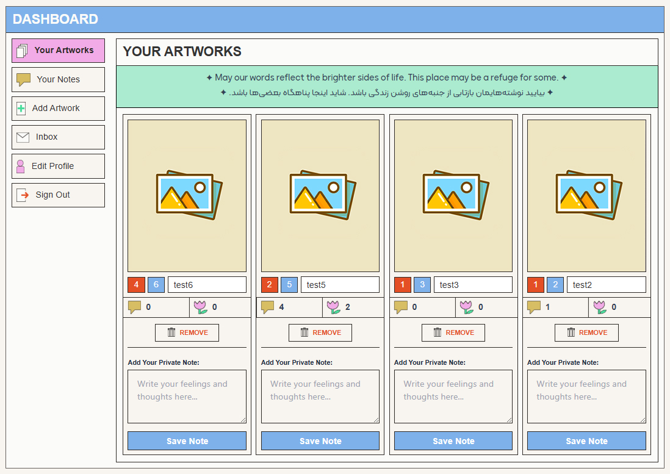Remove the test6 artwork
Screen dimensions: 670x474
tap(187, 332)
